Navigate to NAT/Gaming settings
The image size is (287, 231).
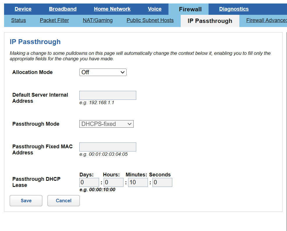tap(98, 20)
